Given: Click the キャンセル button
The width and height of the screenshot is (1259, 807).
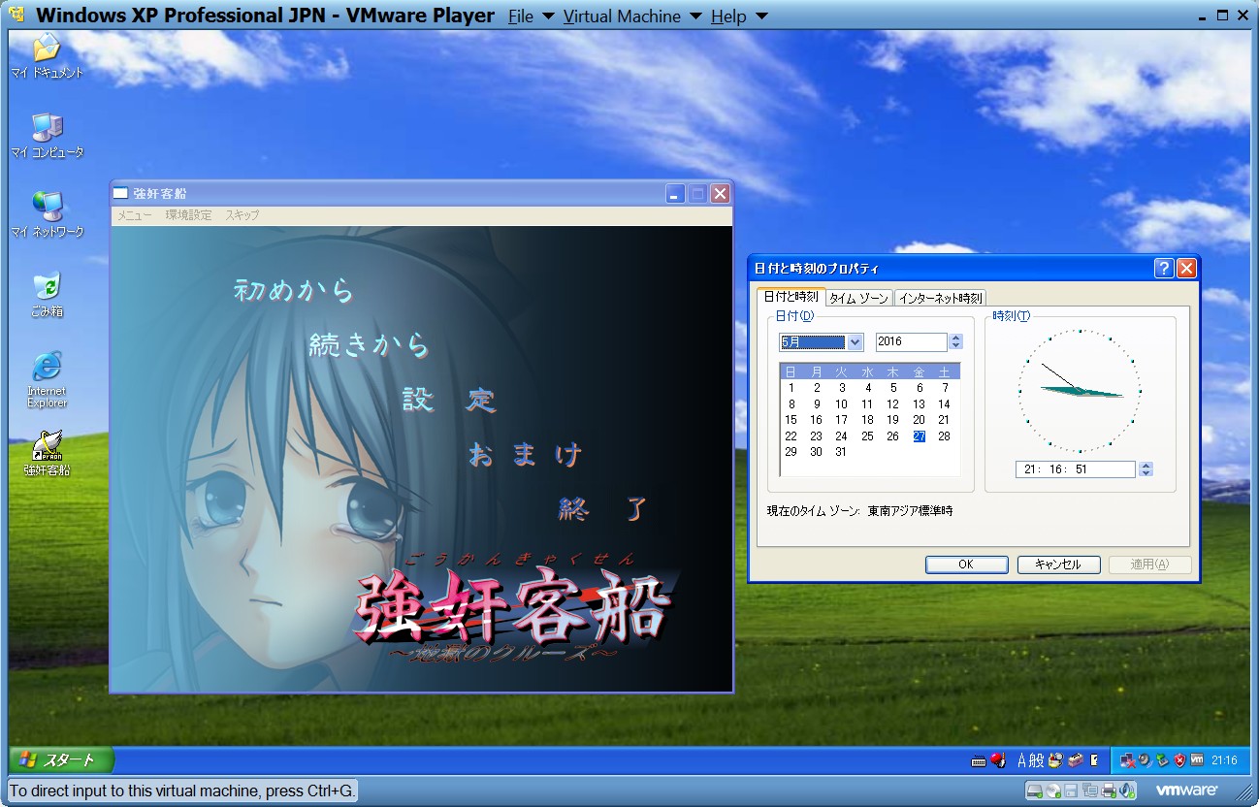Looking at the screenshot, I should [x=1058, y=565].
